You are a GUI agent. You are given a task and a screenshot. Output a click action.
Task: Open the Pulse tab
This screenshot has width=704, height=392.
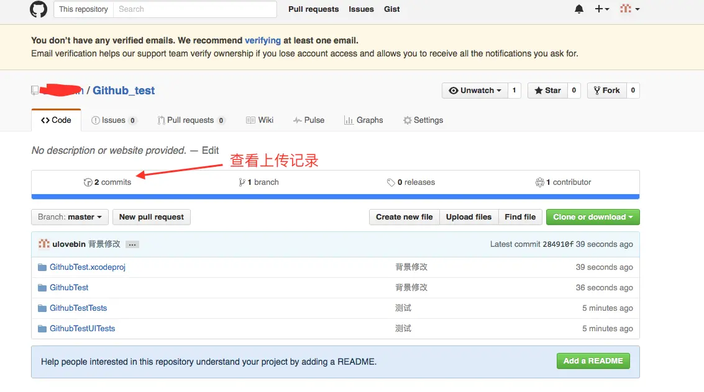[308, 120]
